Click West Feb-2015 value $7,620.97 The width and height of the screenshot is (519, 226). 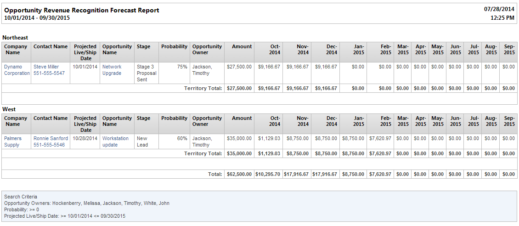(380, 138)
